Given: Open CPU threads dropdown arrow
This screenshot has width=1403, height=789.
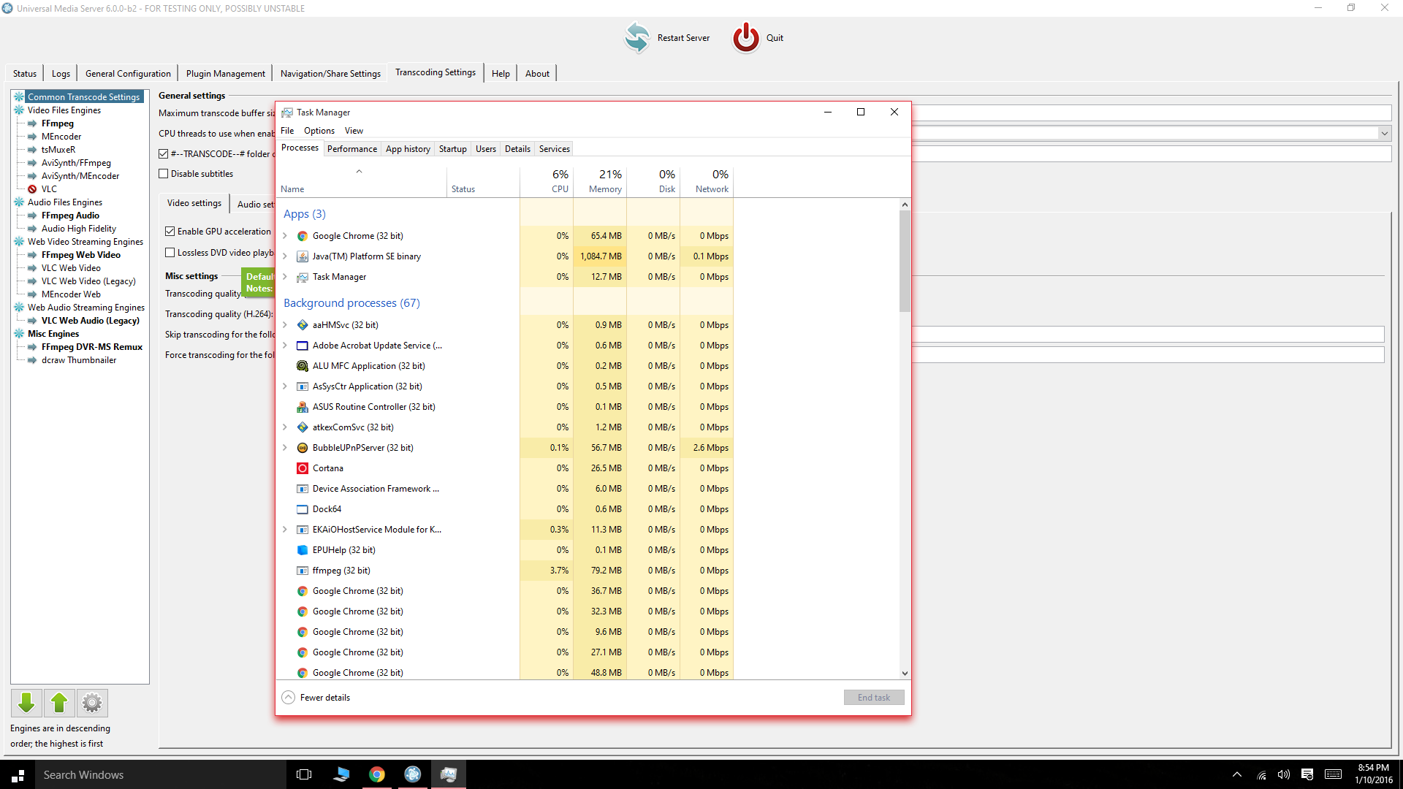Looking at the screenshot, I should pos(1384,134).
